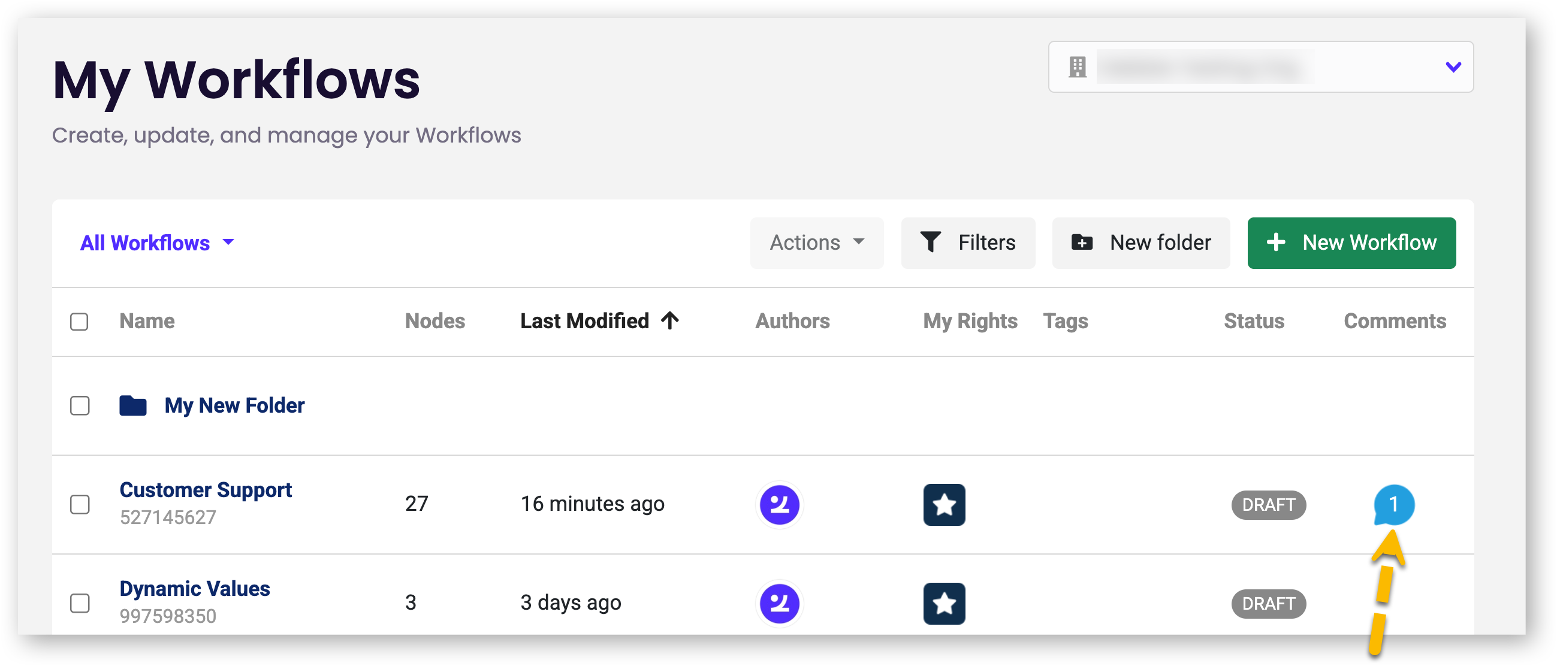Screen dimensions: 1557x666
Task: Tick the My New Folder checkbox
Action: (80, 405)
